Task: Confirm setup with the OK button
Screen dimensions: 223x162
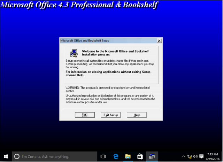Action: pos(85,115)
